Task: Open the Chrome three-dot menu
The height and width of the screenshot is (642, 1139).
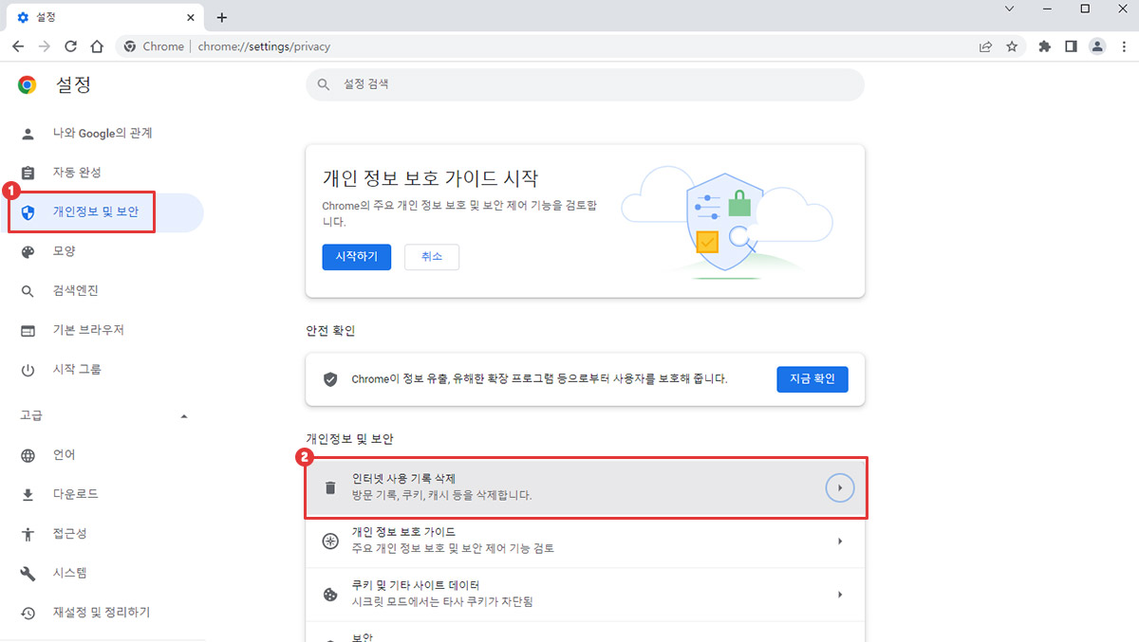Action: tap(1122, 46)
